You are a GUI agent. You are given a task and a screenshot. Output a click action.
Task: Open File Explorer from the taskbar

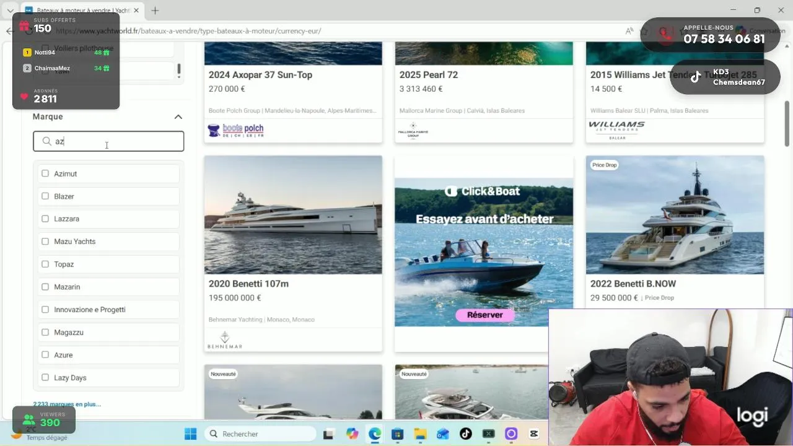(420, 434)
